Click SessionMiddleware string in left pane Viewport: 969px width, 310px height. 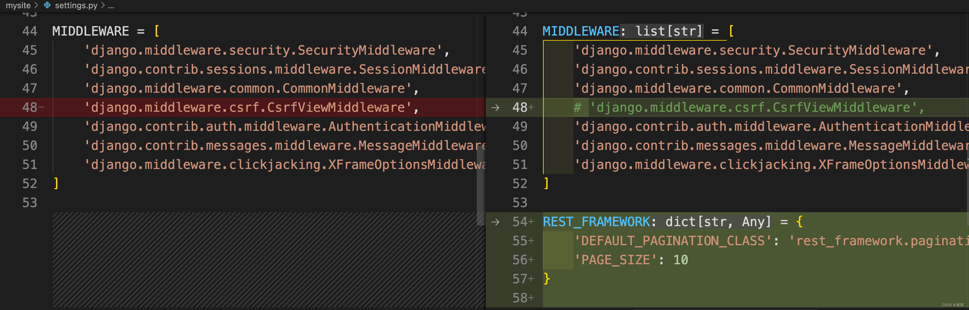point(285,70)
